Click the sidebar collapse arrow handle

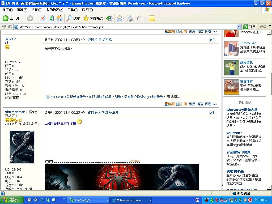[x=223, y=185]
